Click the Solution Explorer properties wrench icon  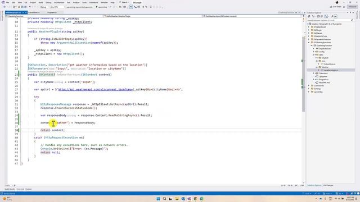332,16
